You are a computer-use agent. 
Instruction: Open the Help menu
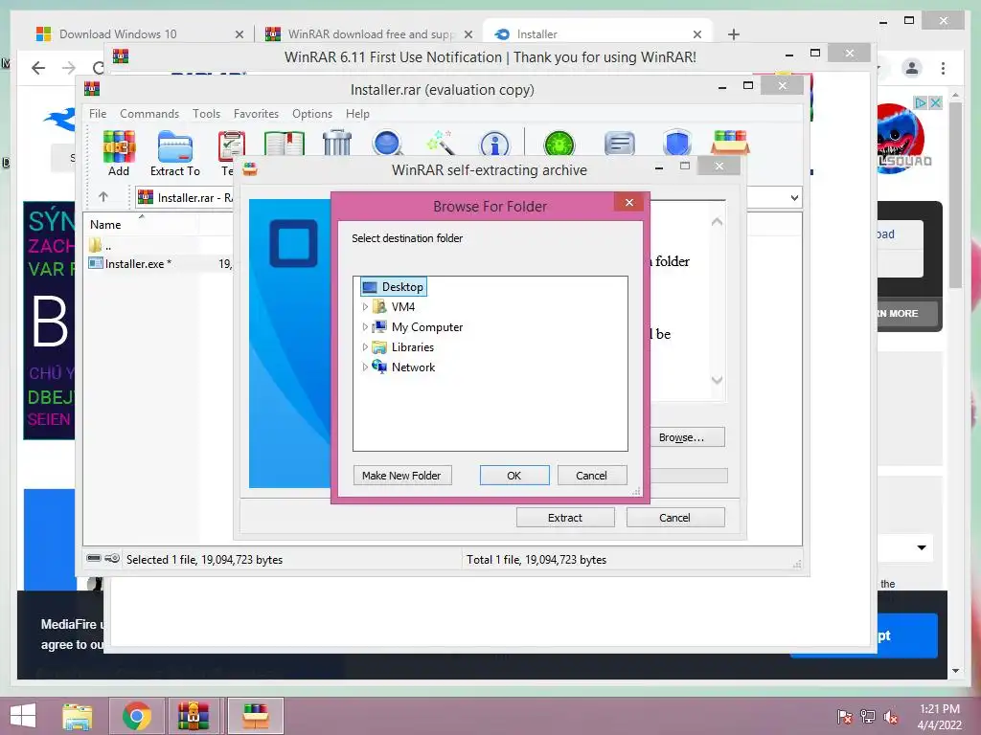pyautogui.click(x=357, y=114)
